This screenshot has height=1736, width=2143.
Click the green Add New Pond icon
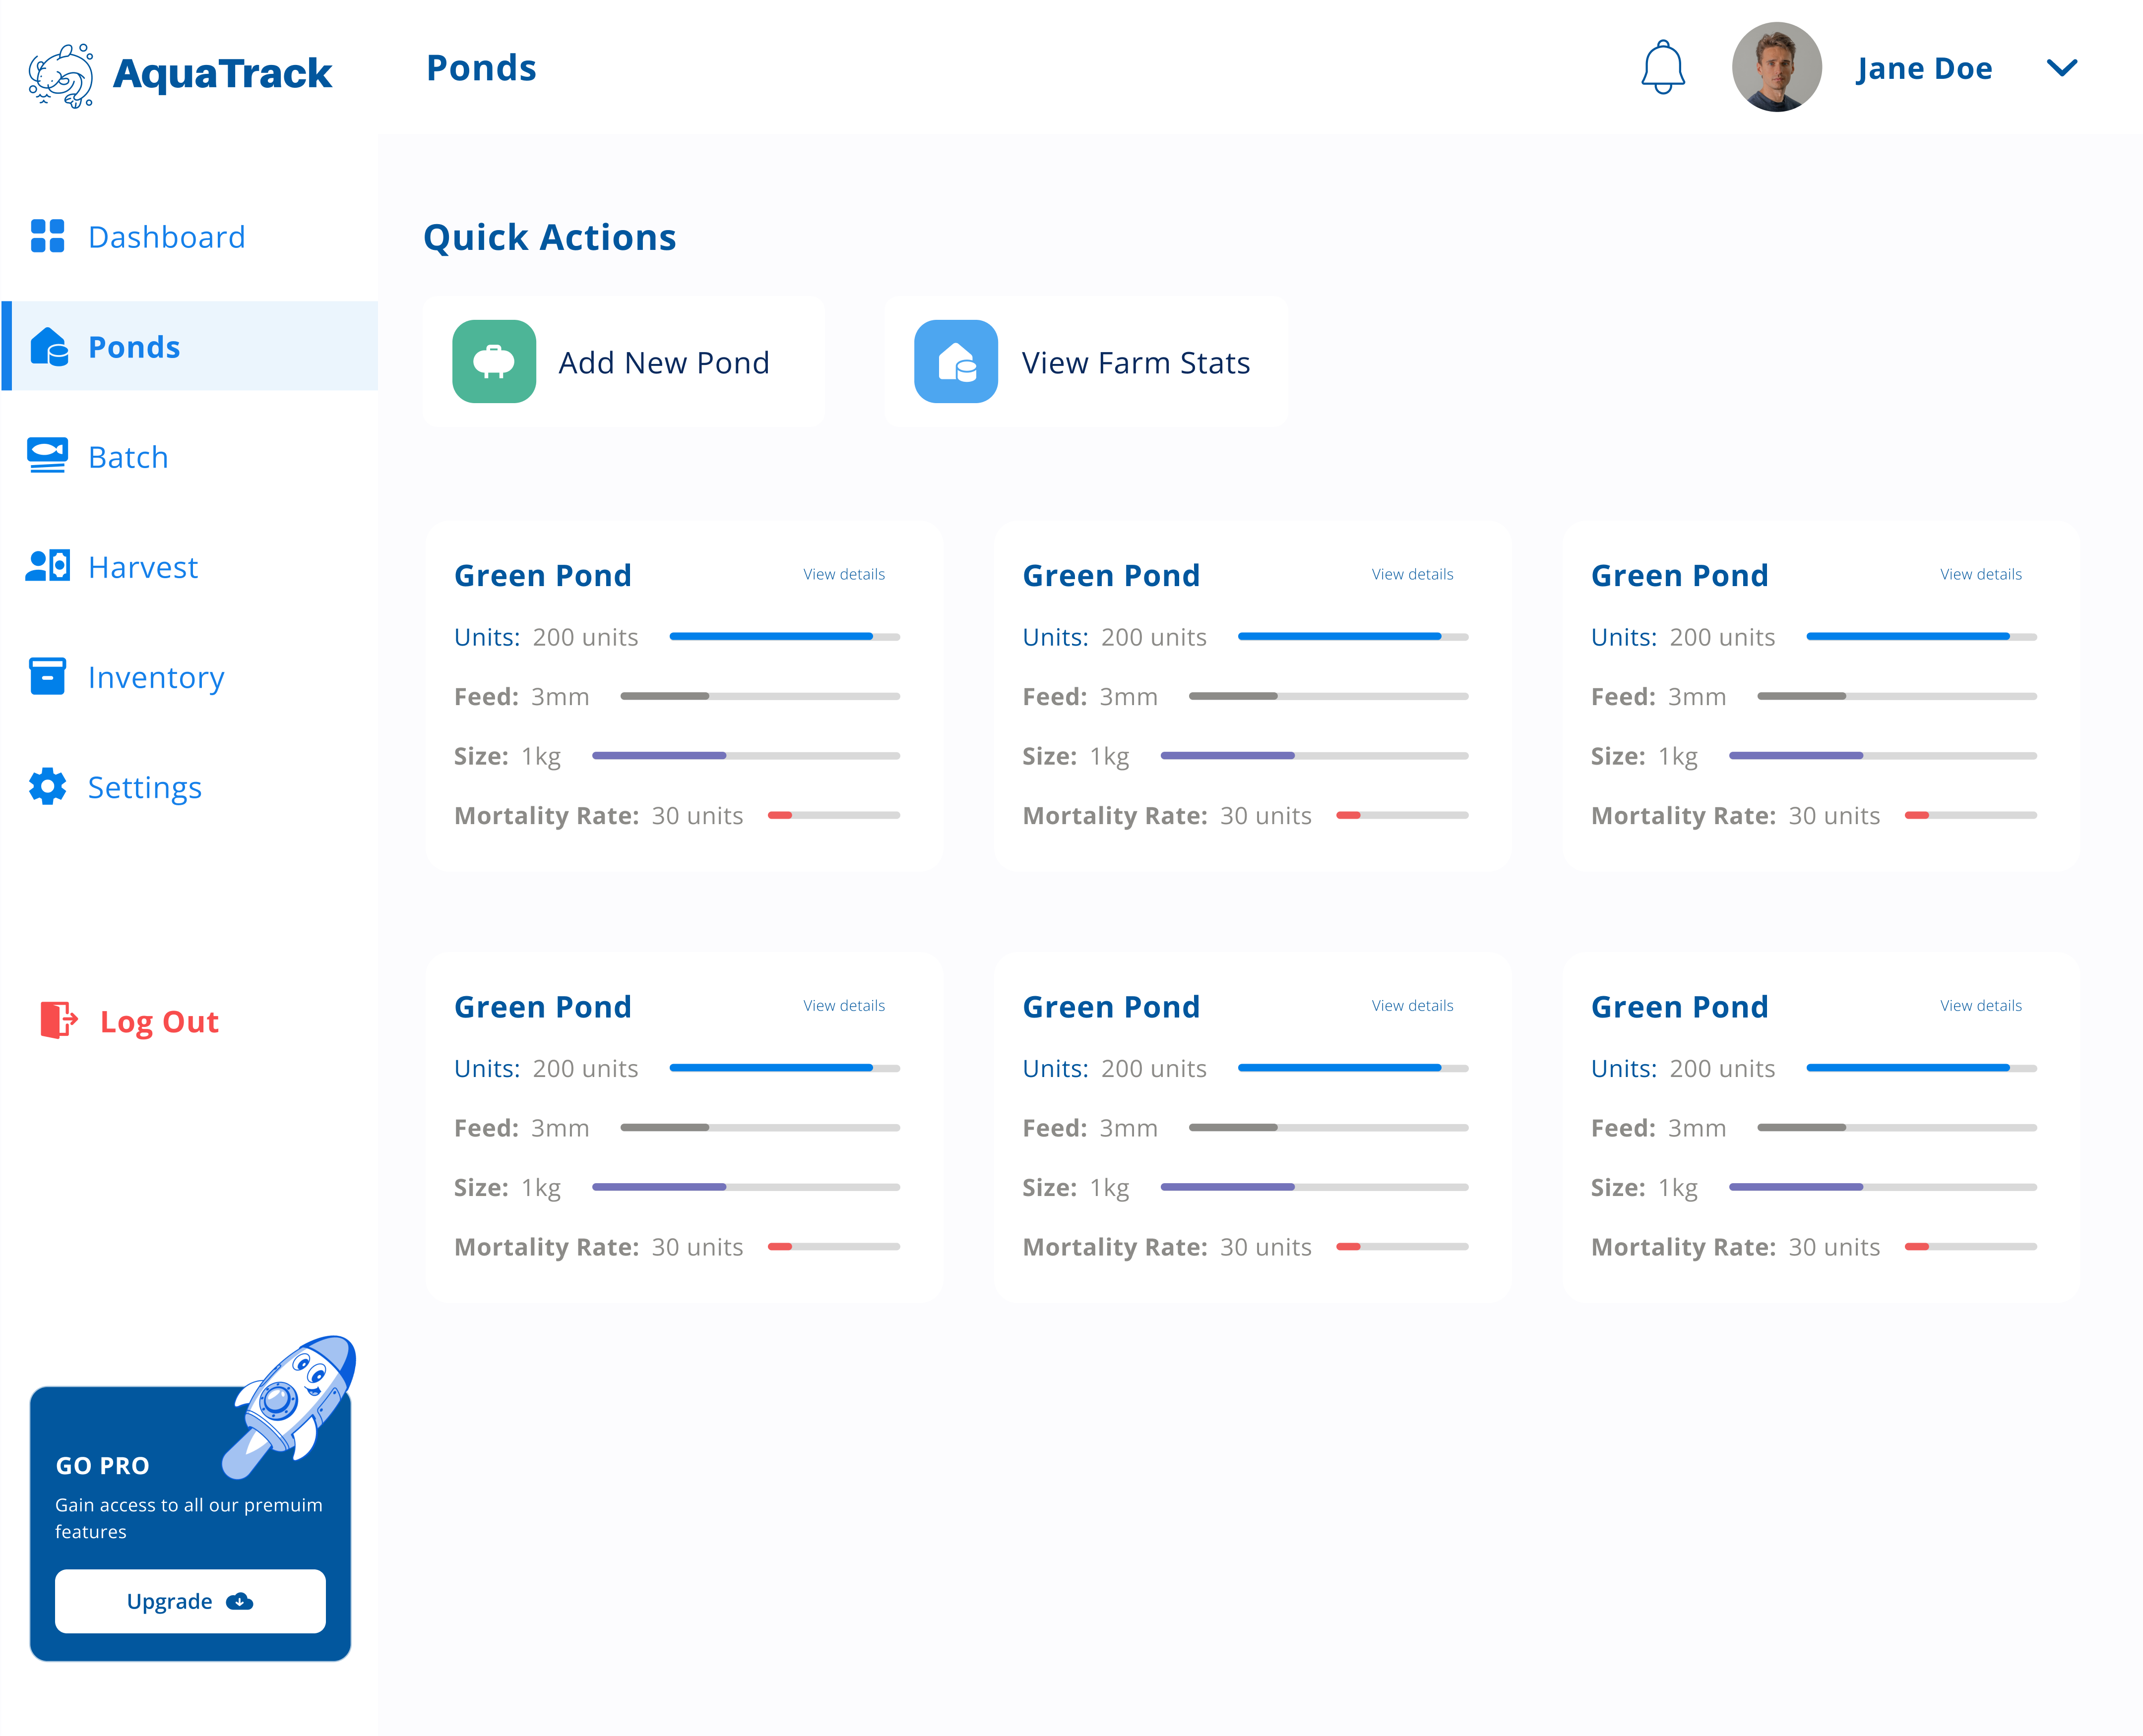[493, 362]
